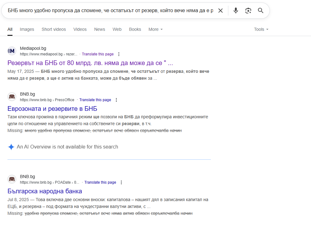The width and height of the screenshot is (311, 226).
Task: Open the result 'Резервът на БНБ от 80 млрд. лв.'
Action: pyautogui.click(x=90, y=63)
